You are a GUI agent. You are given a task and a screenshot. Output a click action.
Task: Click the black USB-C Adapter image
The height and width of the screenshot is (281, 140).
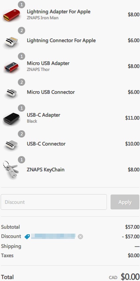[x=11, y=119]
